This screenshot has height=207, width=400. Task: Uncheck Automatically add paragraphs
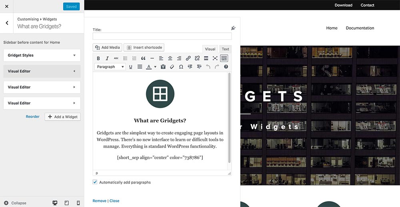point(95,182)
